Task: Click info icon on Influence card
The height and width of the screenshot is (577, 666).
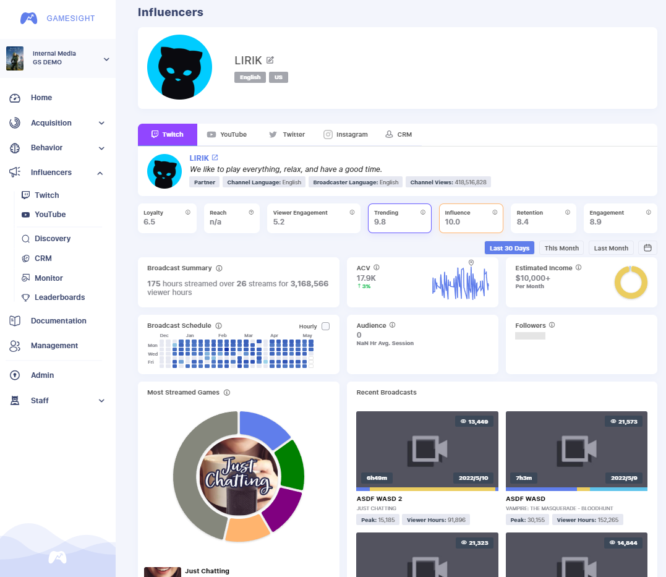Action: click(x=495, y=212)
